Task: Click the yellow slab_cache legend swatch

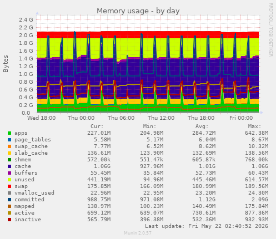Action: click(9, 153)
